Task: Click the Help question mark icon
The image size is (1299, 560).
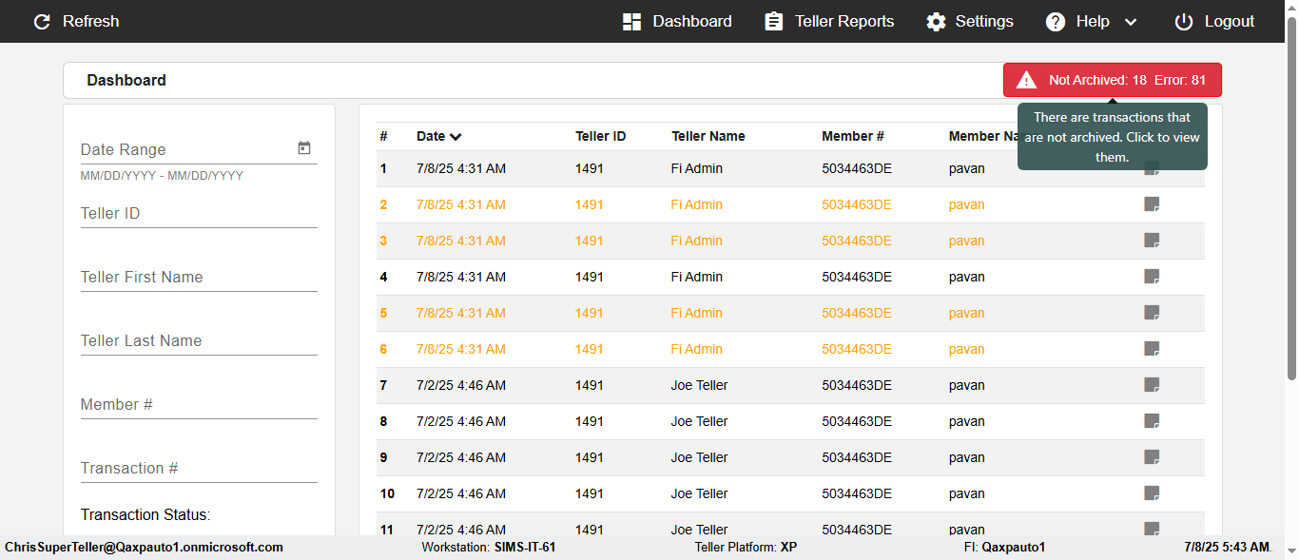Action: point(1056,22)
